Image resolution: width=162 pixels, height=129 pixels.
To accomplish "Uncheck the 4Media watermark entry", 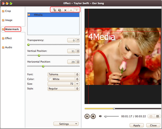I will click(29, 15).
